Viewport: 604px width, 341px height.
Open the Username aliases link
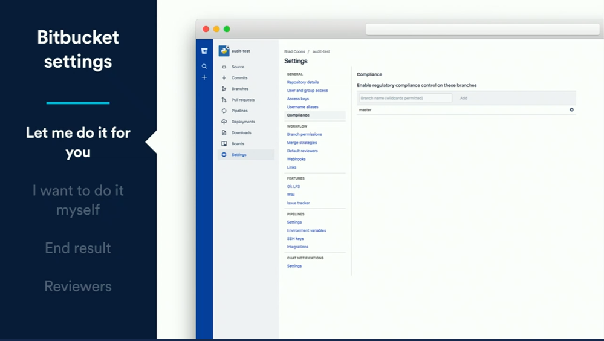tap(302, 107)
